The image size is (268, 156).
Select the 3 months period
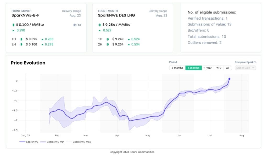coord(177,68)
